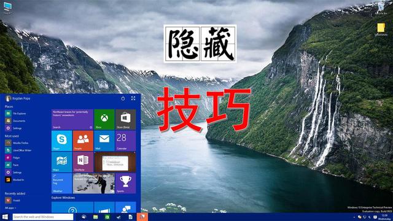Open the first taskbar icon after search

84,217
